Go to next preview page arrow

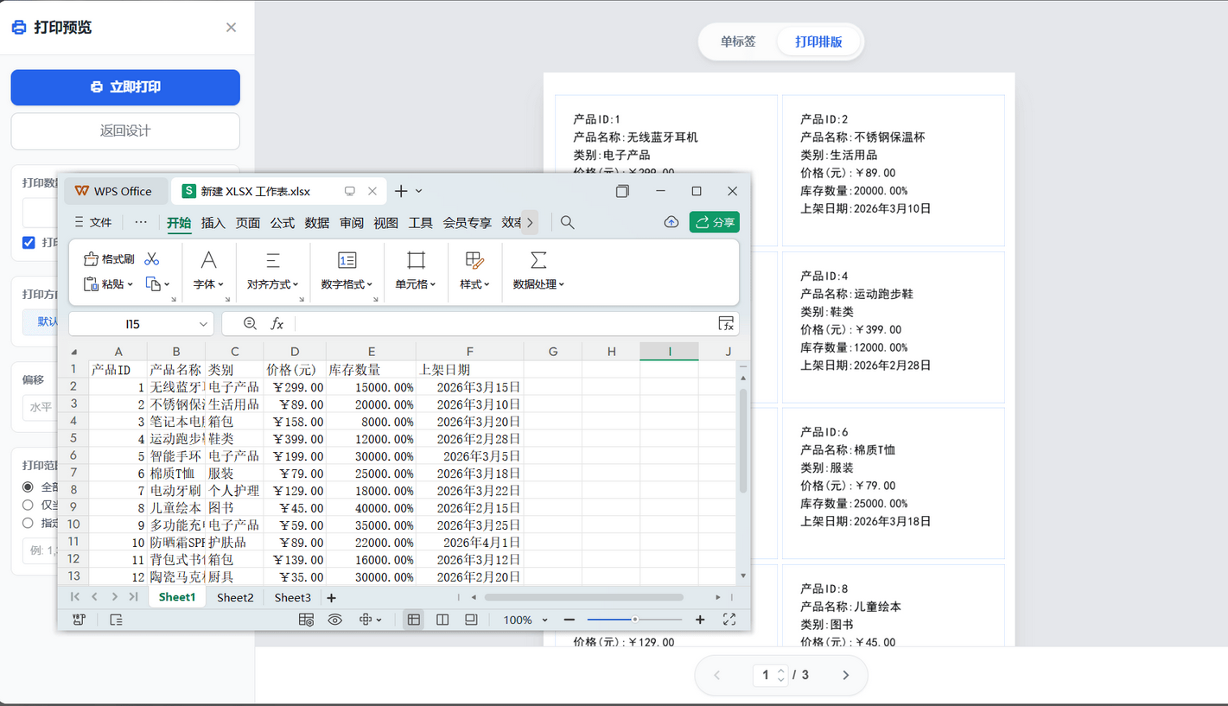[845, 675]
